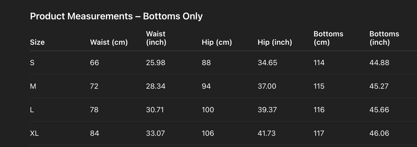Click the Bottoms (cm) column header
Screen dimensions: 417x147
[328, 38]
